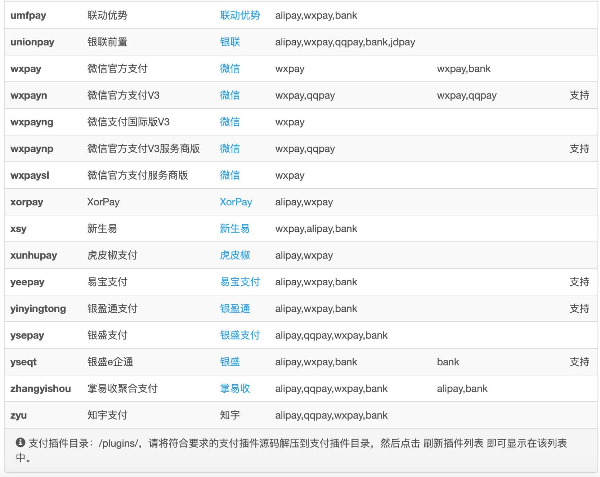Open the 掌易收 link
The width and height of the screenshot is (600, 477).
(235, 388)
